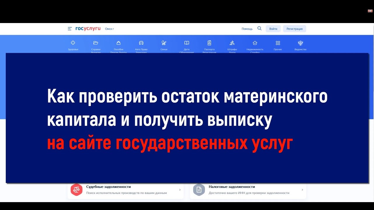Screen dimensions: 374x210
Task: Click the Семья label text
Action: pos(164,49)
